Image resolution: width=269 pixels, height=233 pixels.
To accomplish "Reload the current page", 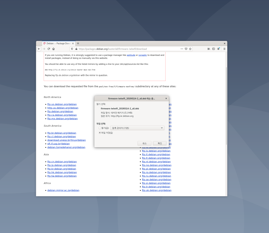I will tap(49, 49).
